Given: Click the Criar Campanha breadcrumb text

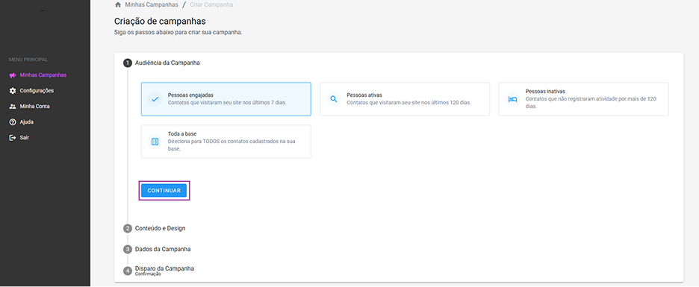Looking at the screenshot, I should click(x=211, y=5).
